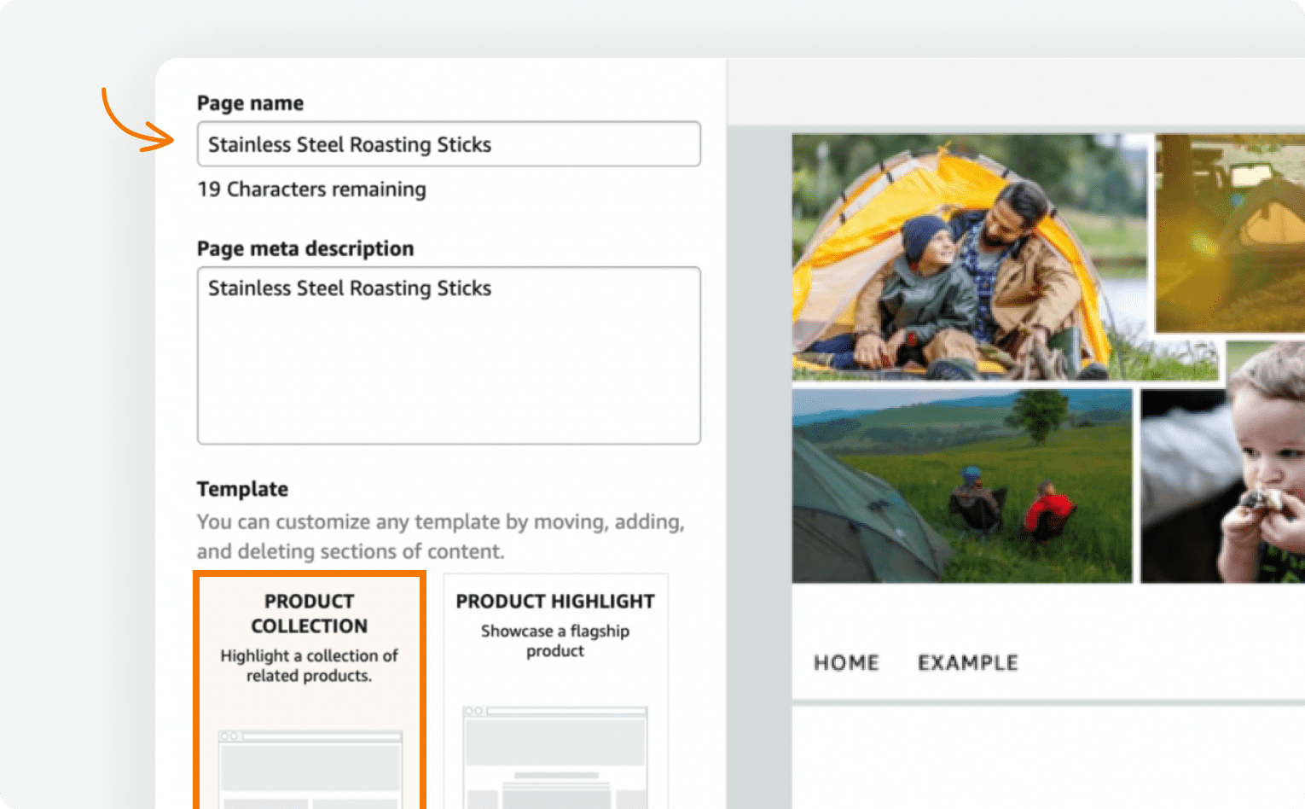This screenshot has height=809, width=1305.
Task: Click the Page meta description text area
Action: (x=449, y=355)
